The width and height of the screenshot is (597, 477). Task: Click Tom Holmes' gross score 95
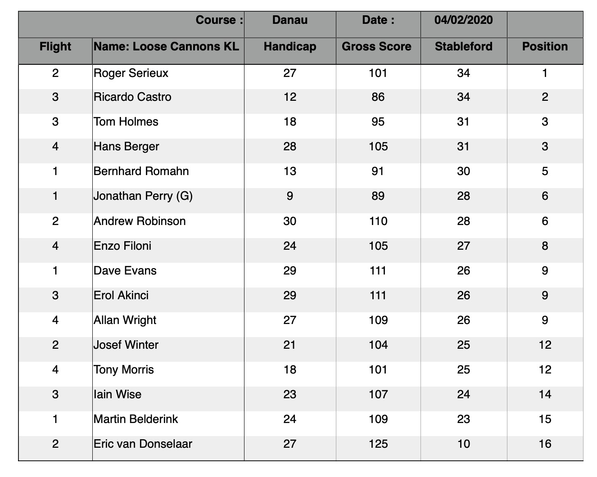(378, 122)
